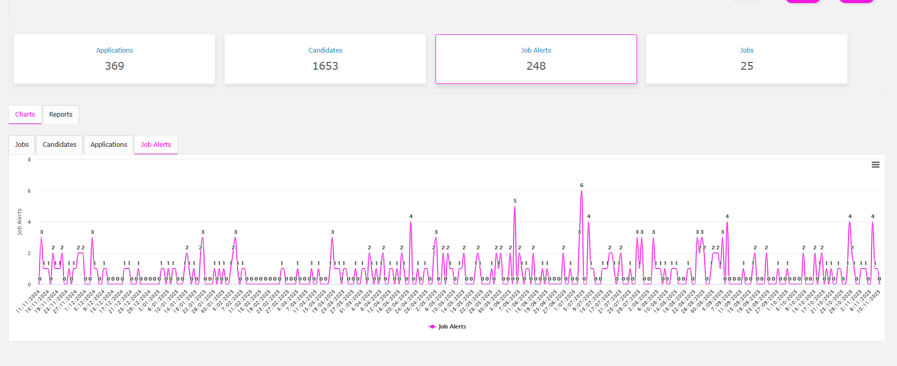Select the Candidates summary card showing 1653

pyautogui.click(x=325, y=59)
